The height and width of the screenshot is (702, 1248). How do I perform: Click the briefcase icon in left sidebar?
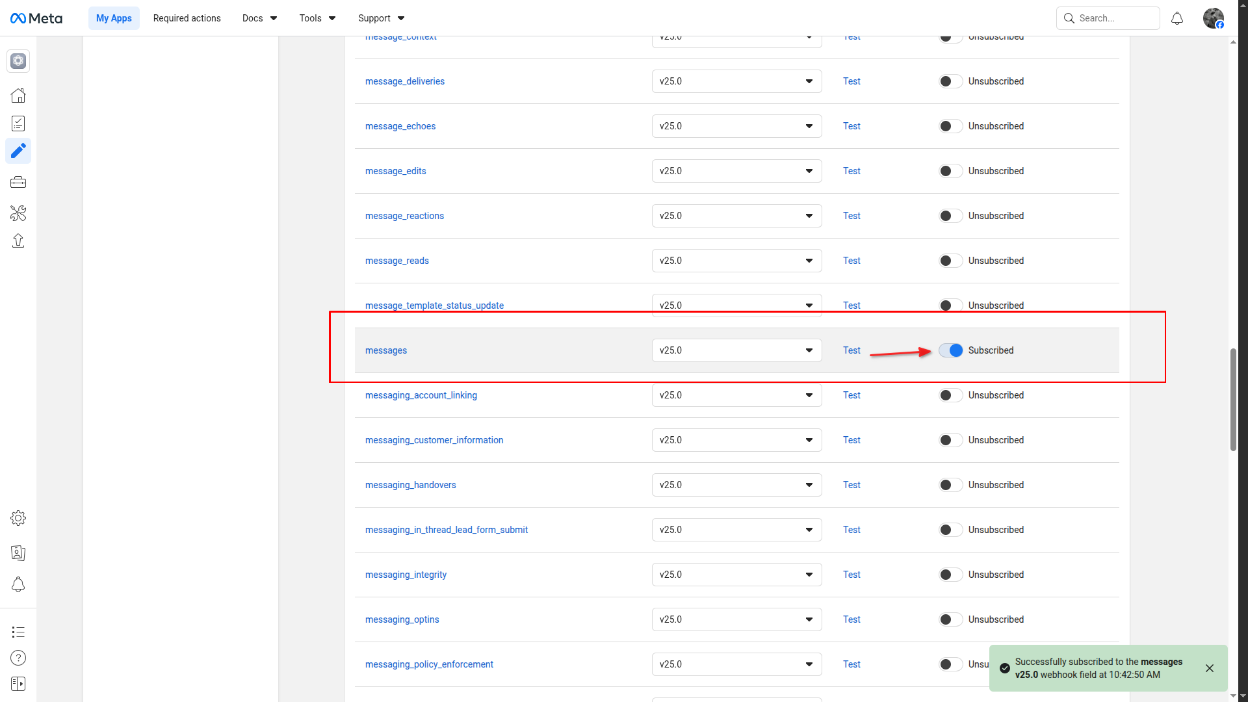(x=18, y=183)
